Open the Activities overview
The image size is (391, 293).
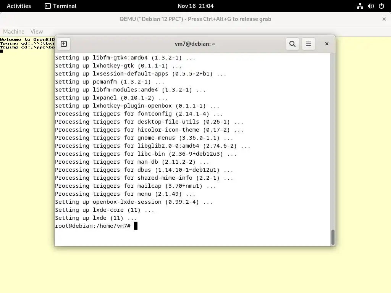click(x=19, y=6)
